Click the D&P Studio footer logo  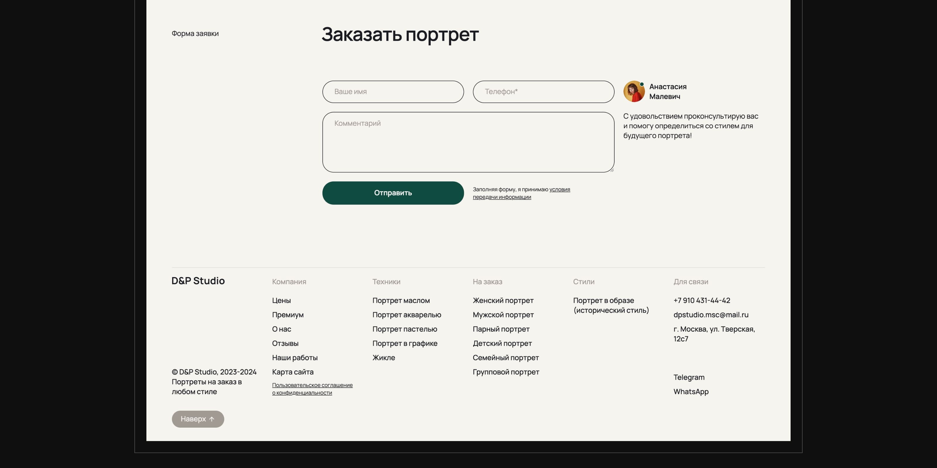pos(198,281)
